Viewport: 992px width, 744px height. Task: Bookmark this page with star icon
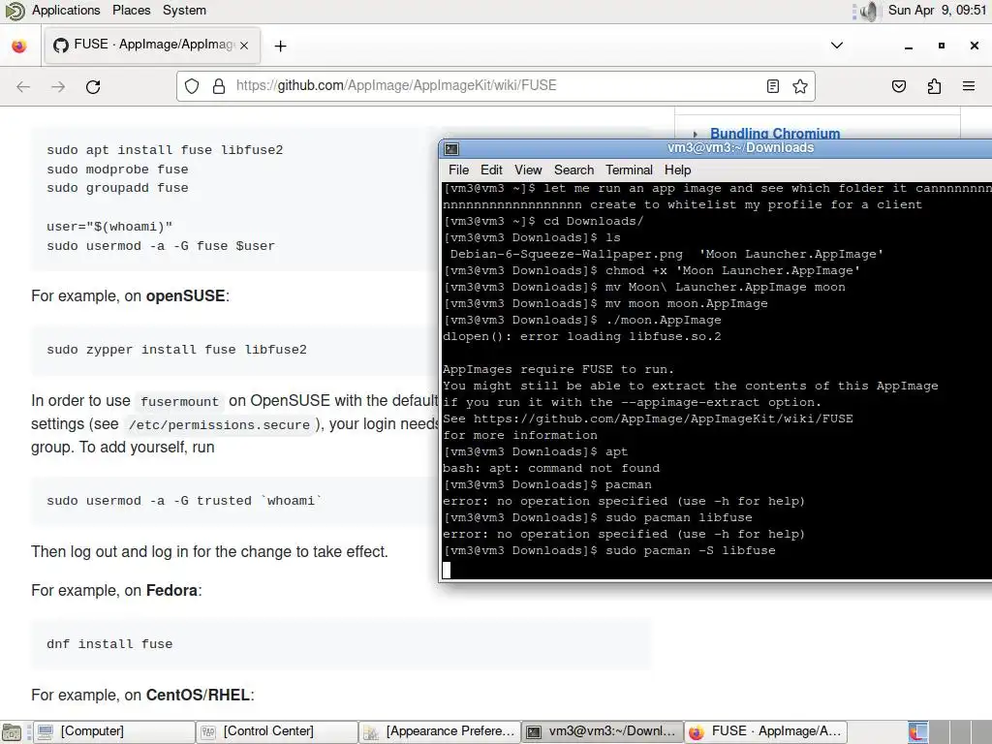point(800,86)
